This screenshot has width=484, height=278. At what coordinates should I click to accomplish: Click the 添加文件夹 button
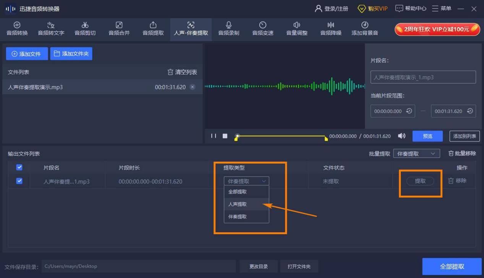pos(71,54)
